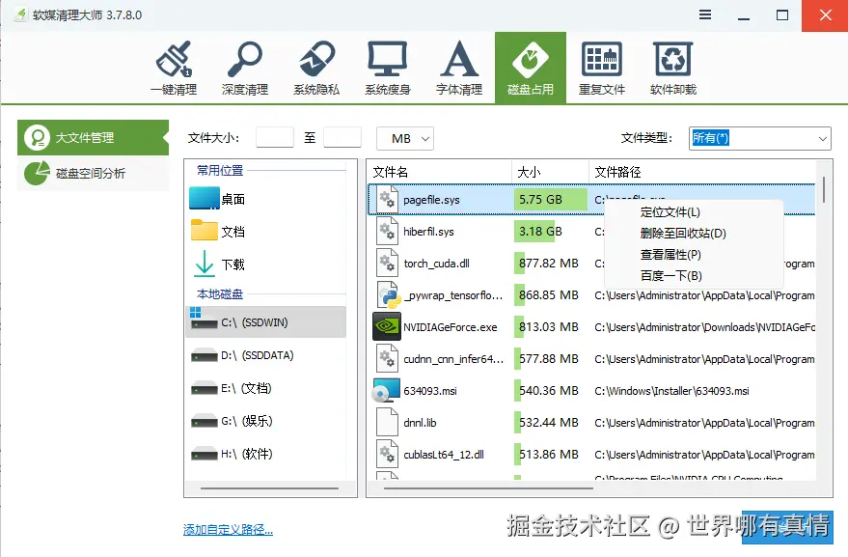
Task: Open the 字体清理 font cleaner
Action: 459,69
